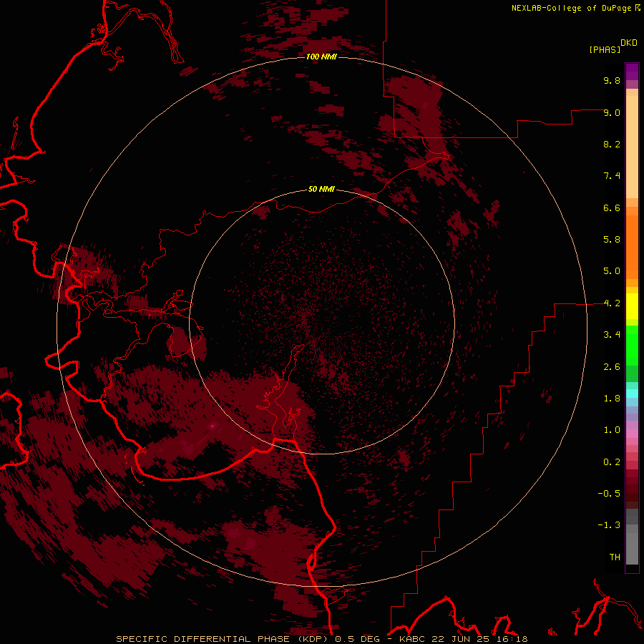The image size is (644, 644).
Task: Click the 5.0 value on the color scale
Action: (x=612, y=271)
